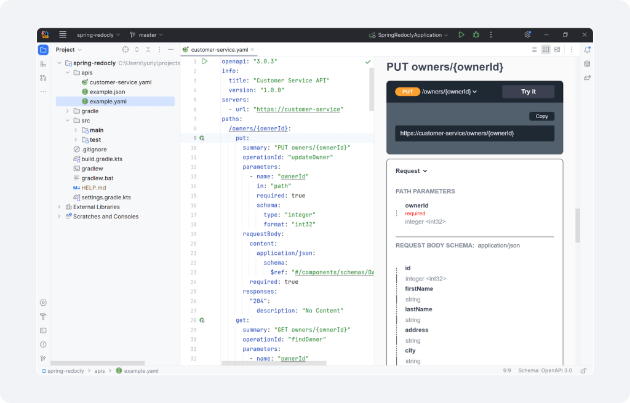Screen dimensions: 630x403
Task: Click gutter endpoint icon at line 28
Action: 202,320
